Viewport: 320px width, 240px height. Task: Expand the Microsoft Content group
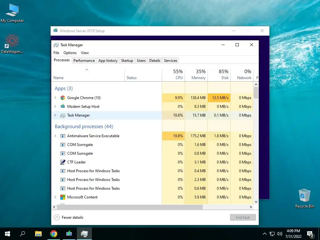pos(55,197)
